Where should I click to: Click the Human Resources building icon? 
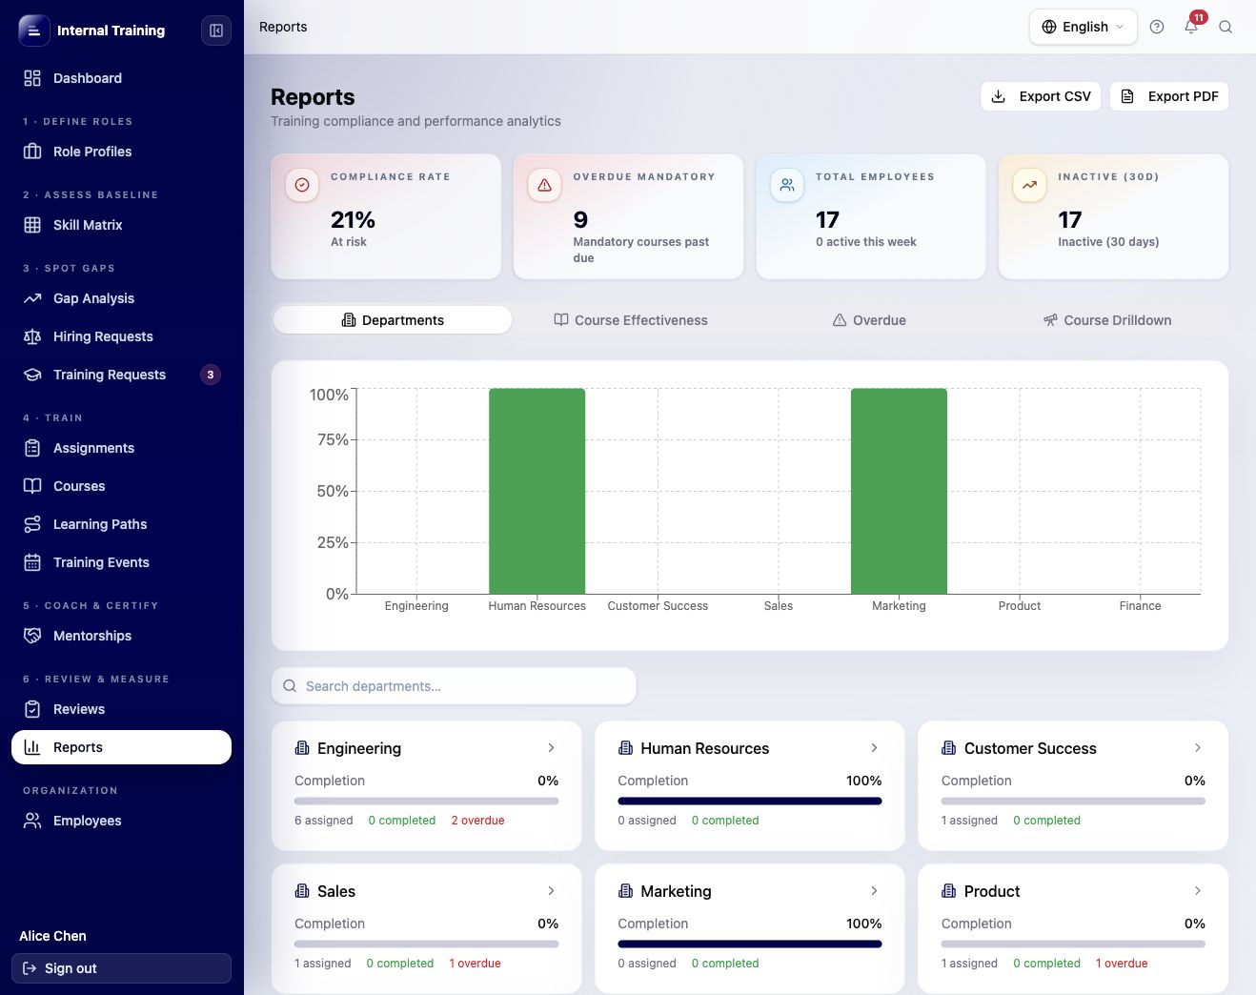coord(625,748)
